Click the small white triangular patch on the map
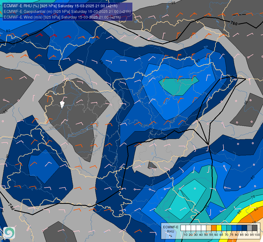263x242 pixels. (x=62, y=105)
